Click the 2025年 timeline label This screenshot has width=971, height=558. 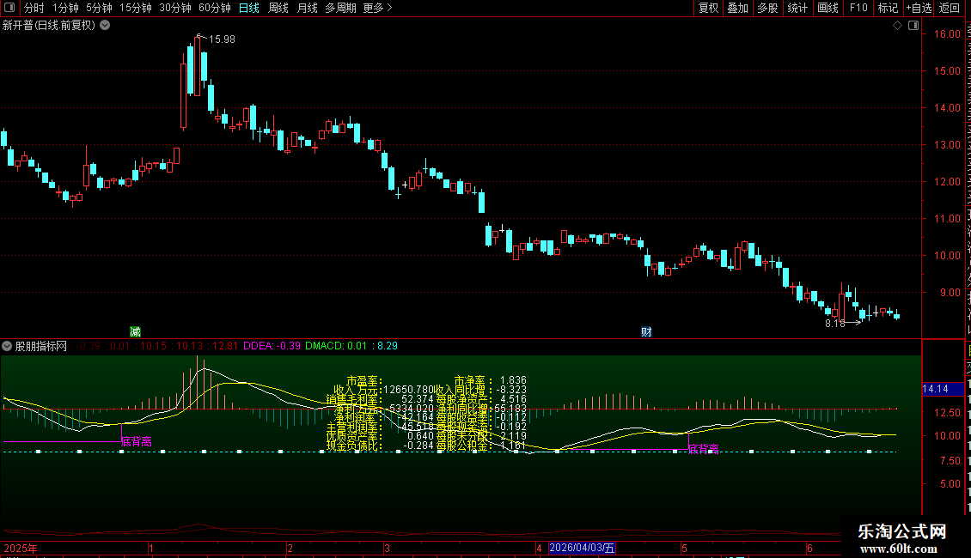point(21,549)
